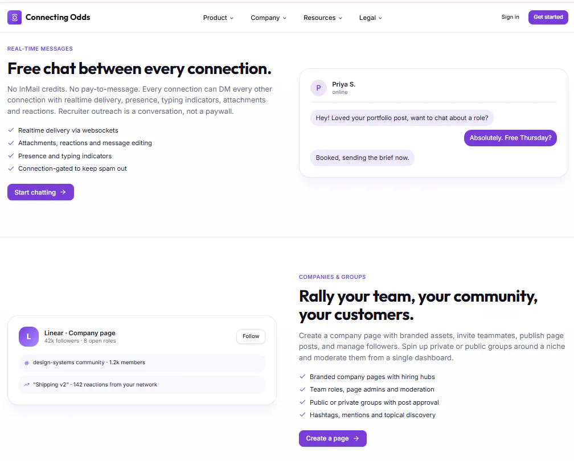Click checkmark beside Team roles, page admins
This screenshot has height=461, width=574.
302,389
